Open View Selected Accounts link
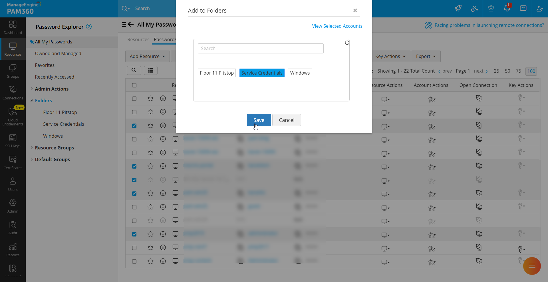The image size is (548, 282). tap(337, 26)
